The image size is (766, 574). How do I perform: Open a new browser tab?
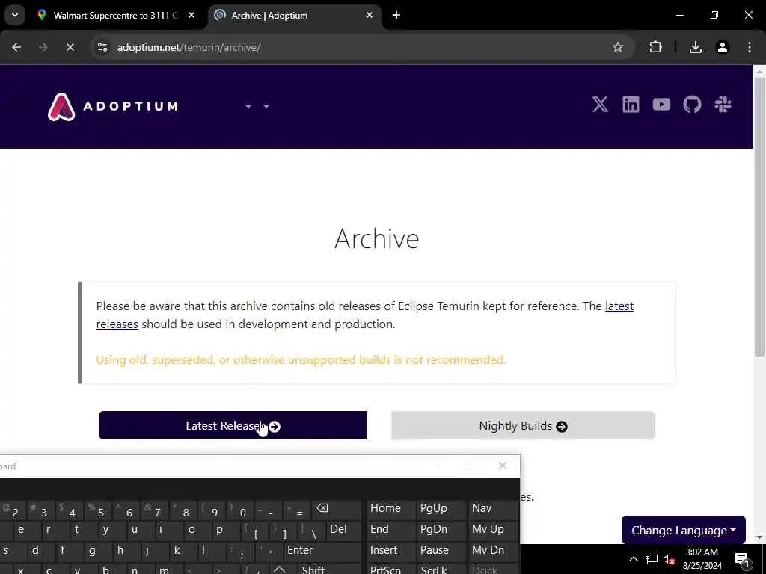click(x=396, y=15)
